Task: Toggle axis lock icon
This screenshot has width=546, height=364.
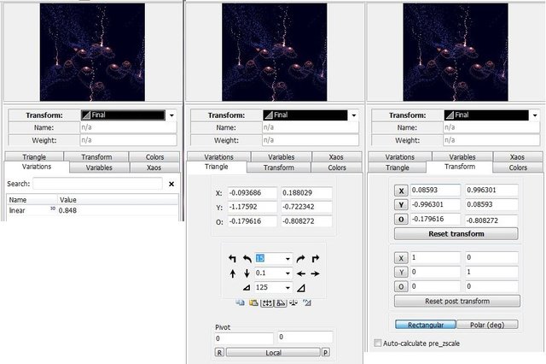Action: click(x=281, y=302)
